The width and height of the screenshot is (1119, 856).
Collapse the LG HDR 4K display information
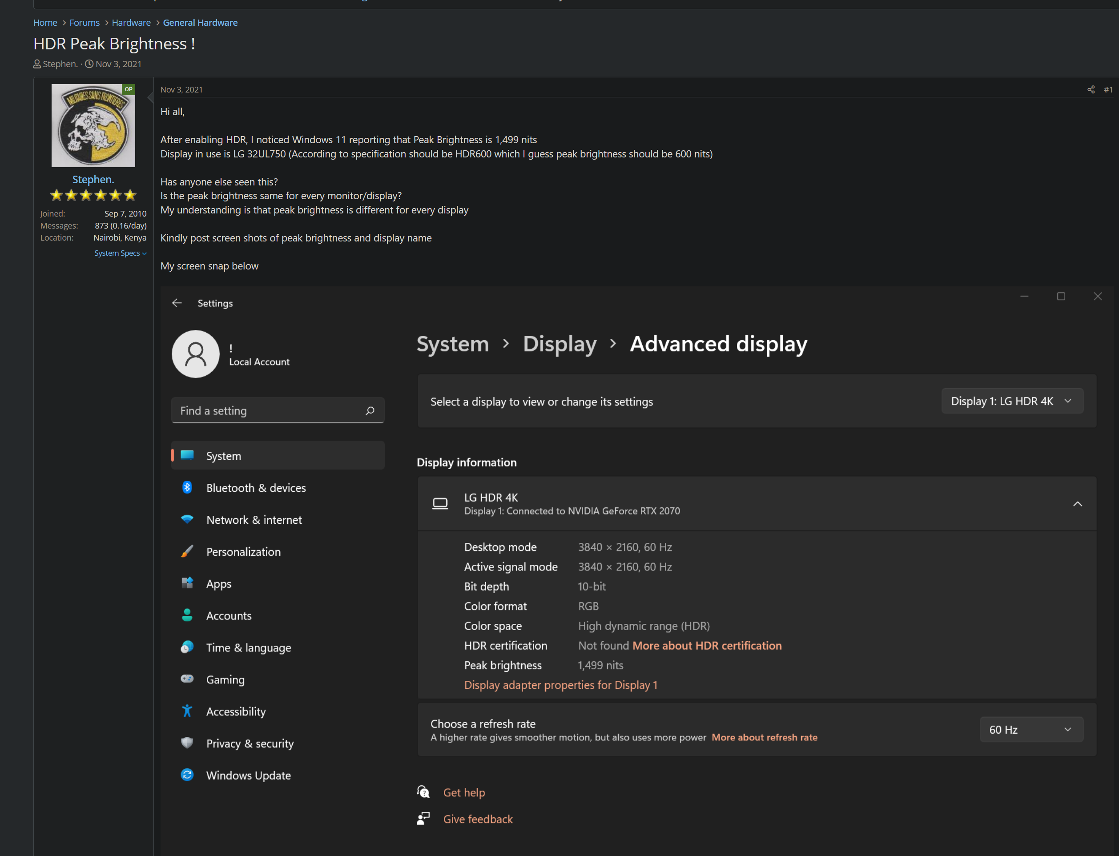1078,503
